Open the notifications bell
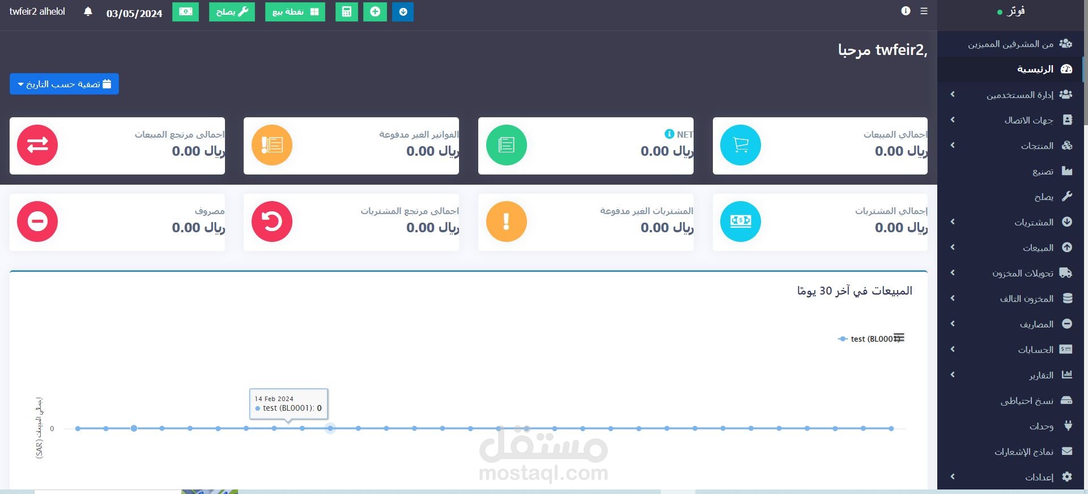 pos(88,12)
